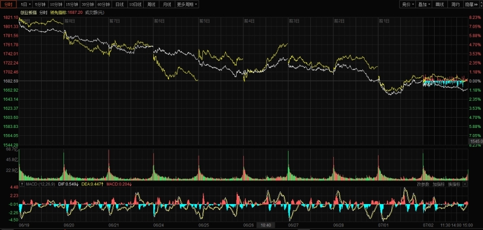
Task: Expand the 叠加 overlay dropdown
Action: [x=424, y=4]
